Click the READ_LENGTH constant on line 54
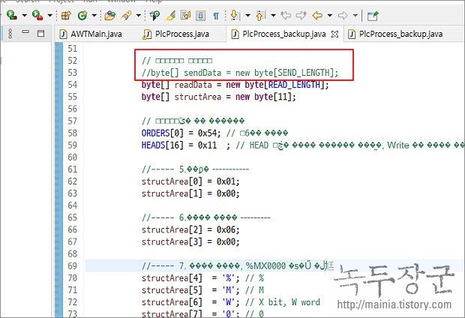The height and width of the screenshot is (318, 465). (295, 85)
